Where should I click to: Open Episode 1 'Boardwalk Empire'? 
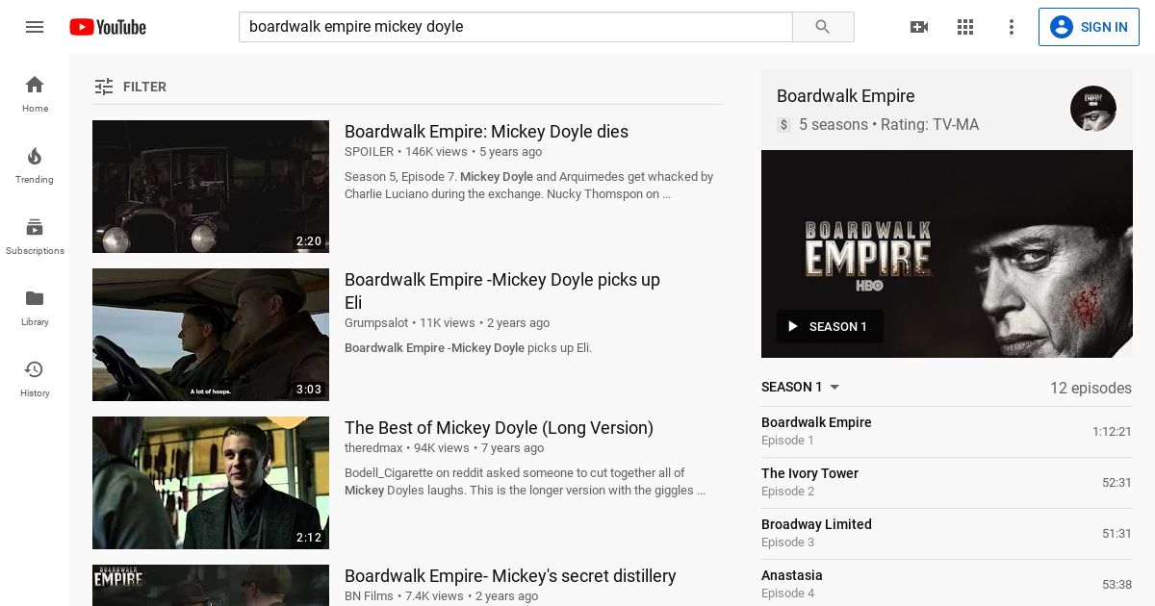pyautogui.click(x=946, y=431)
